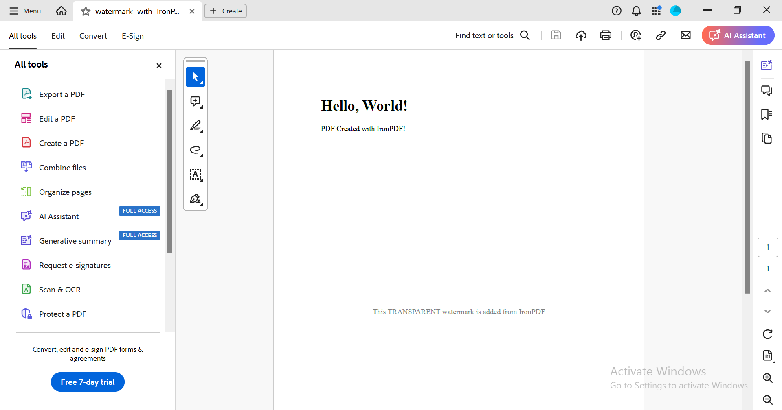Go to the Home view icon
Viewport: 782px width, 410px height.
pyautogui.click(x=61, y=11)
